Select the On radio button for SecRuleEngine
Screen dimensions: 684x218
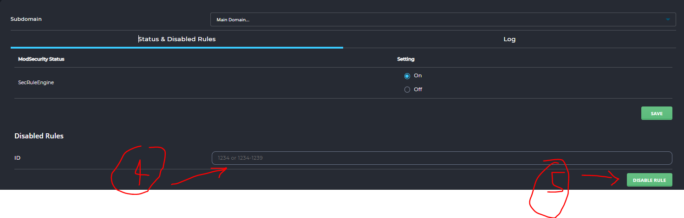click(407, 76)
